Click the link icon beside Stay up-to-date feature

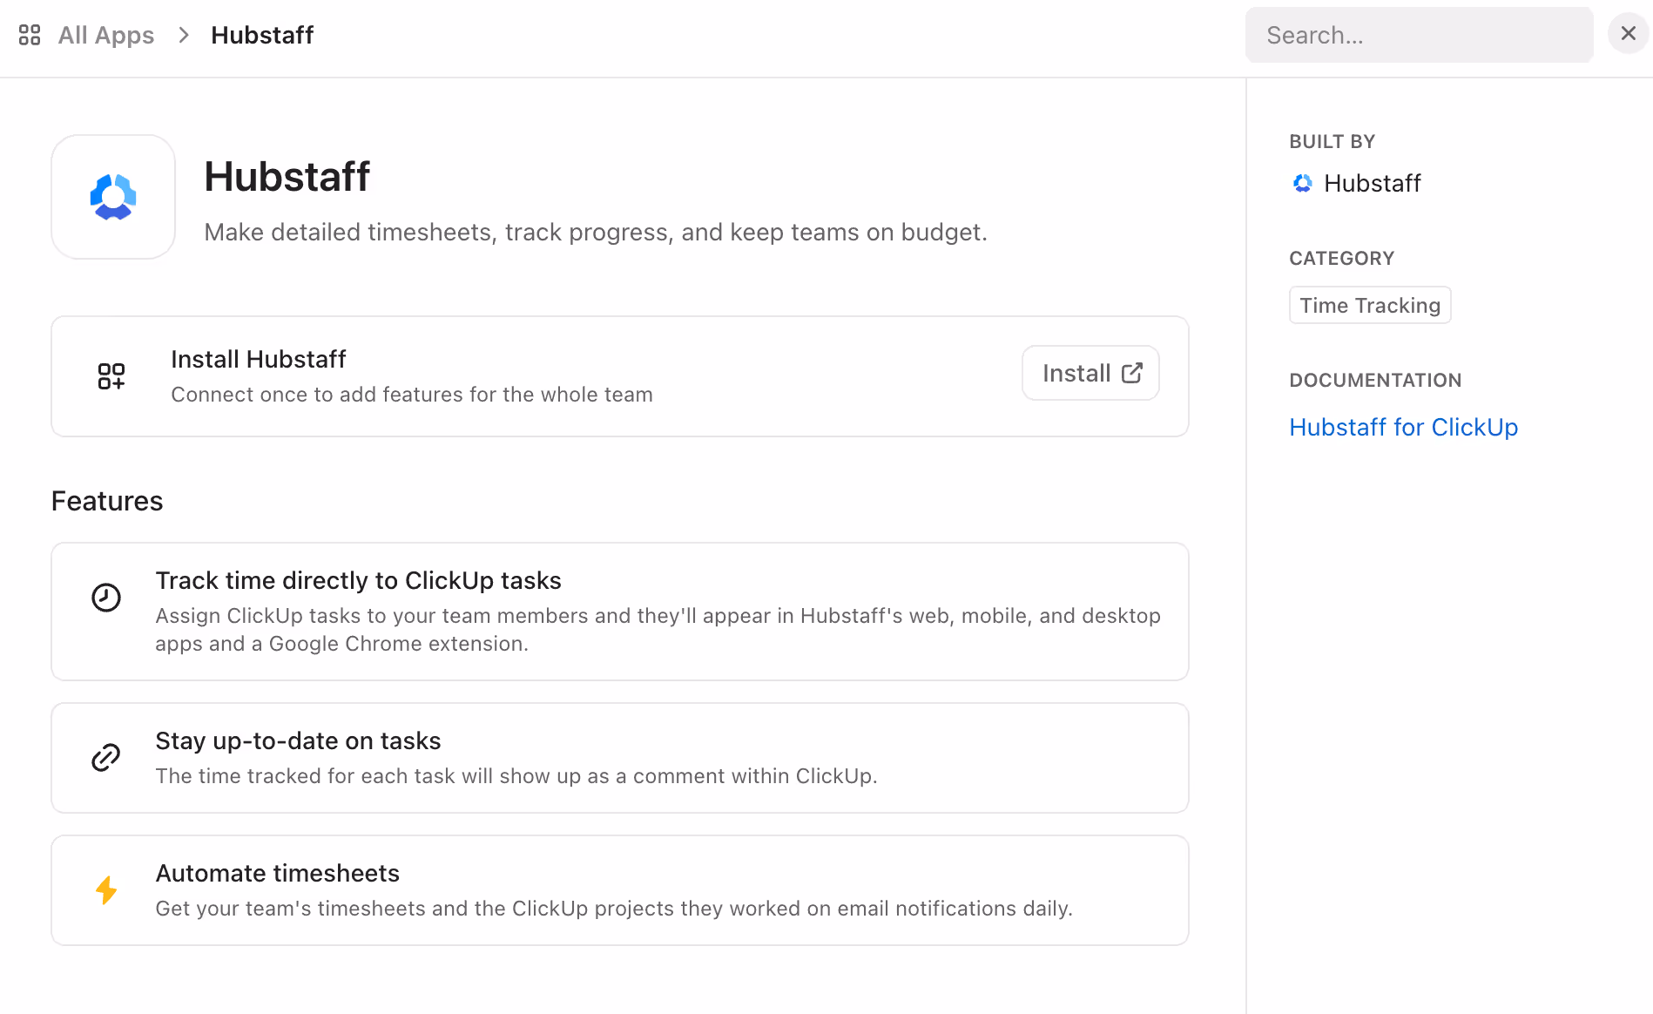105,757
